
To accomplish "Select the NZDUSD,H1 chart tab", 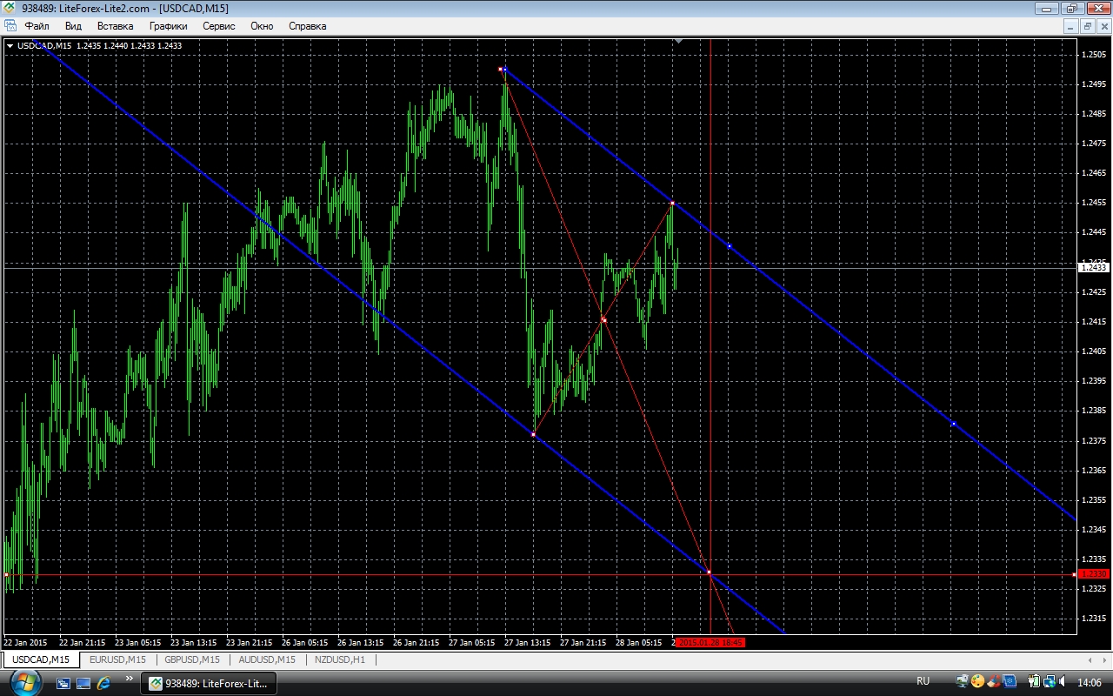I will tap(339, 659).
